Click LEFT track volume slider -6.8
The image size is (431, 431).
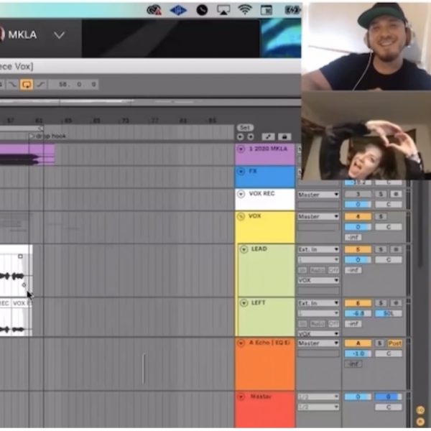[x=358, y=313]
